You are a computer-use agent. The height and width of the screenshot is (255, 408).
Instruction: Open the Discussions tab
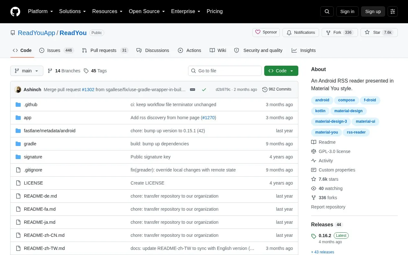pyautogui.click(x=153, y=50)
